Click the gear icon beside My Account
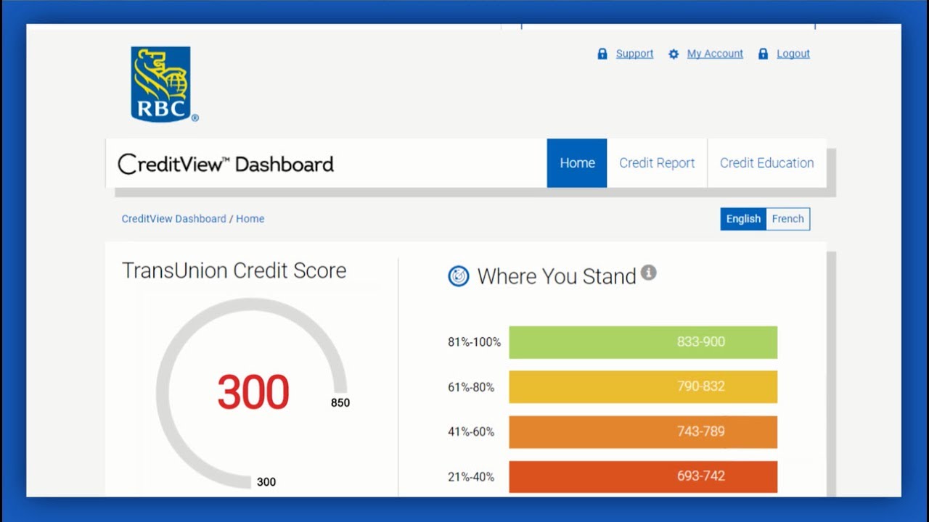 pyautogui.click(x=674, y=54)
